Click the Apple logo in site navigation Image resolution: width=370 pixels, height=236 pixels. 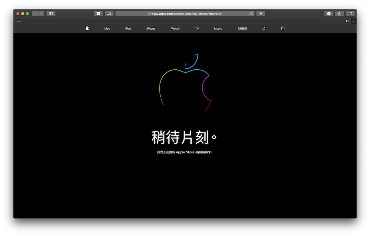click(x=87, y=29)
